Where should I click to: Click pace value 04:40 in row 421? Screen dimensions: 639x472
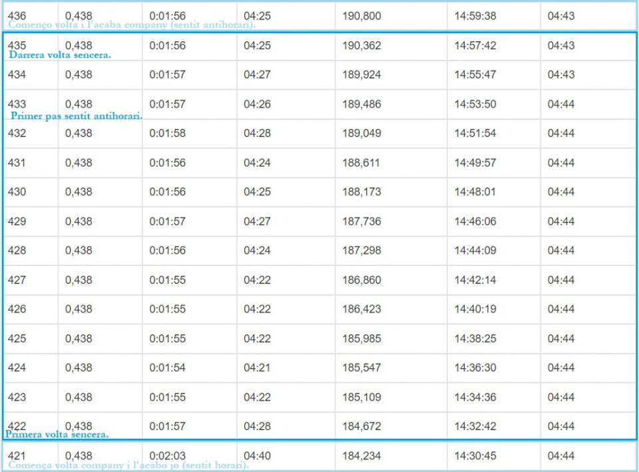[x=257, y=456]
